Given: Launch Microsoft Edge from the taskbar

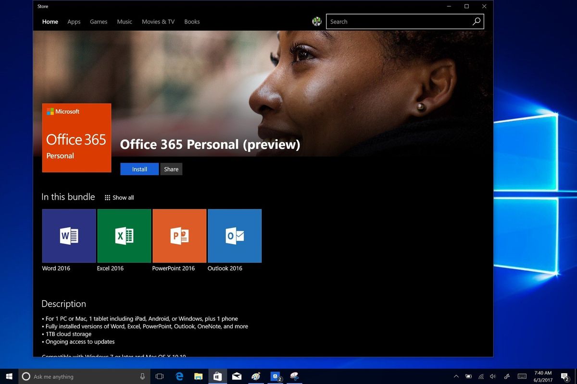Looking at the screenshot, I should click(179, 376).
